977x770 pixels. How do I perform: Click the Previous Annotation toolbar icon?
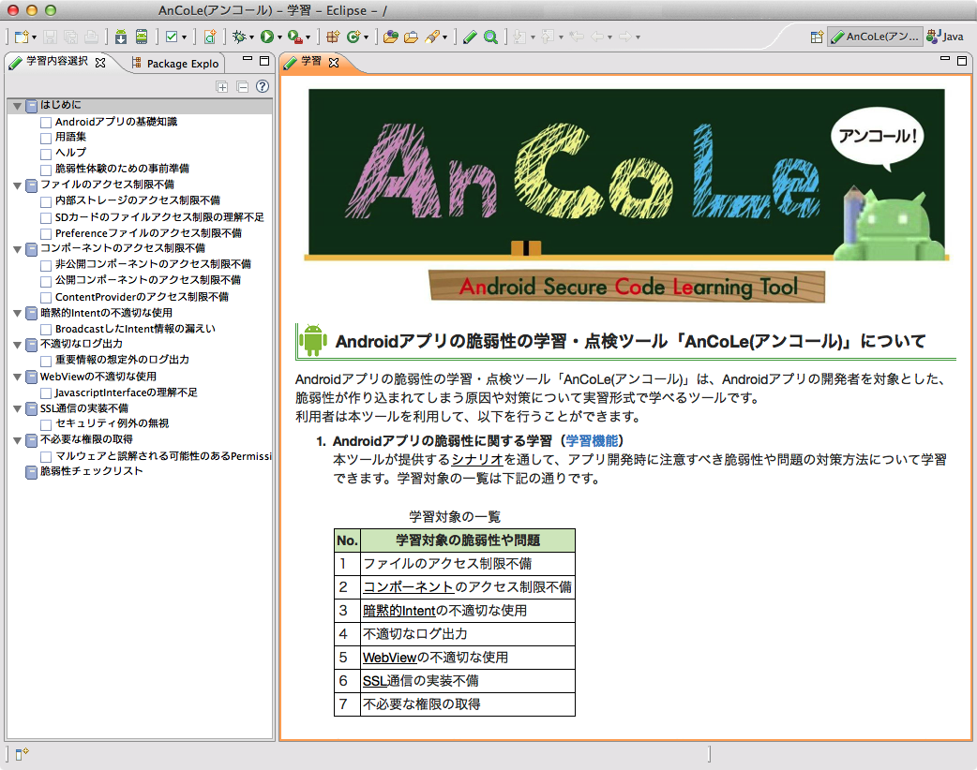[548, 37]
